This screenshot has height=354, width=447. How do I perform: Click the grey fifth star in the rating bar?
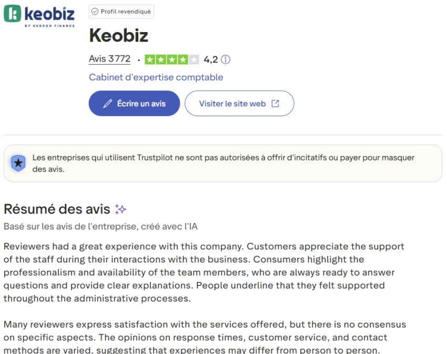click(x=192, y=59)
